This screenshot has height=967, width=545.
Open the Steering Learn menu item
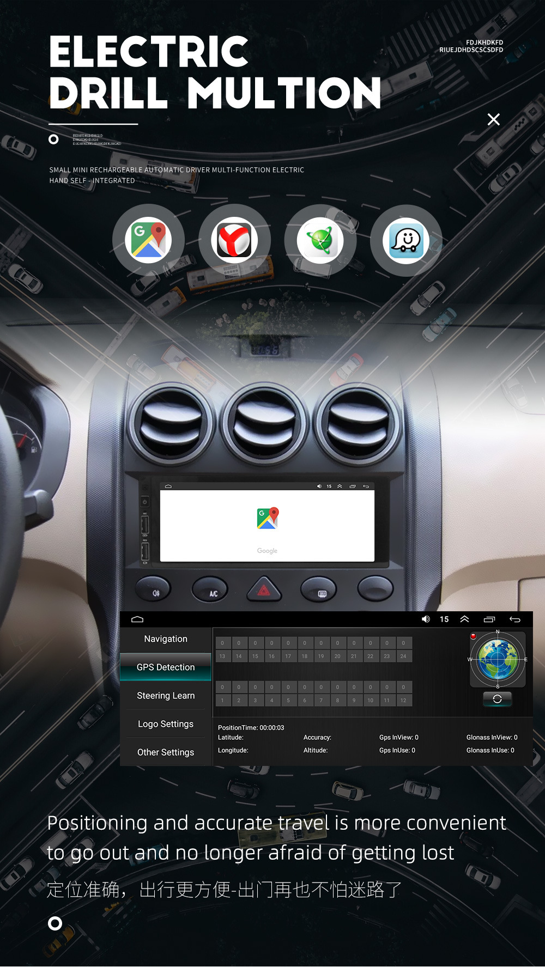coord(166,696)
